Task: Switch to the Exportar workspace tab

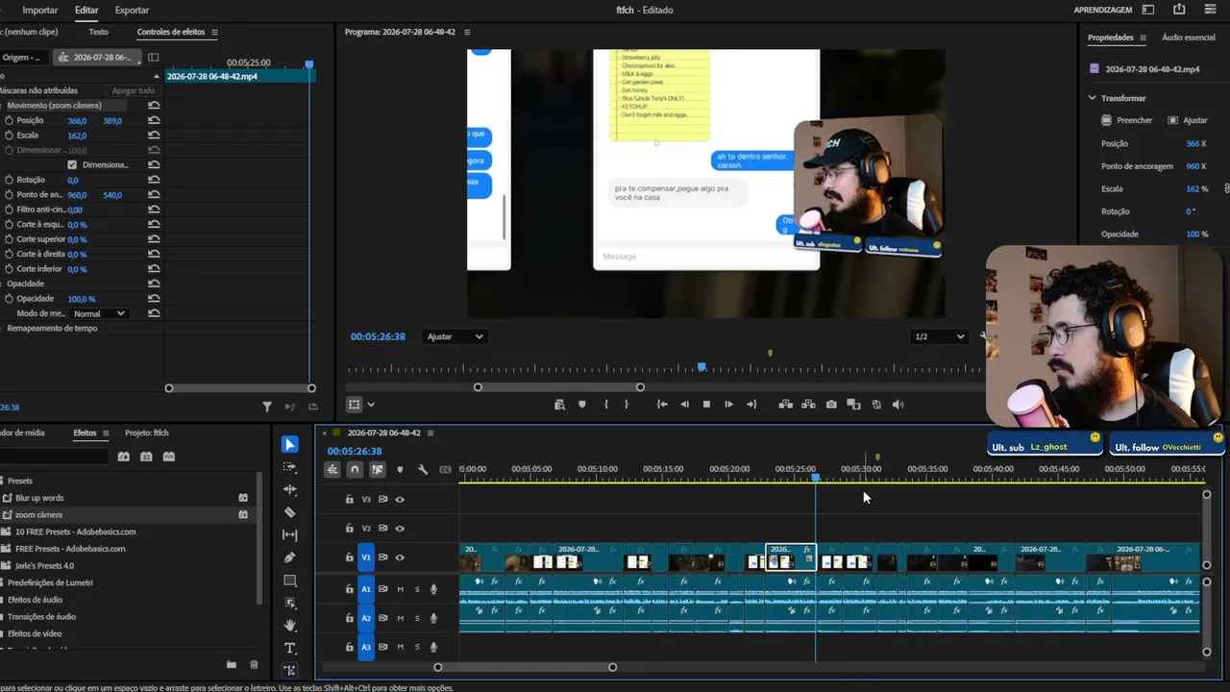Action: (132, 10)
